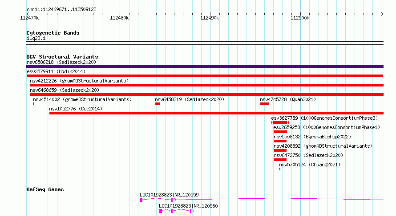Click the nsv6586218 (Sedlazeck2020) variant label
Viewport: 396px width, 216px height.
pos(61,62)
